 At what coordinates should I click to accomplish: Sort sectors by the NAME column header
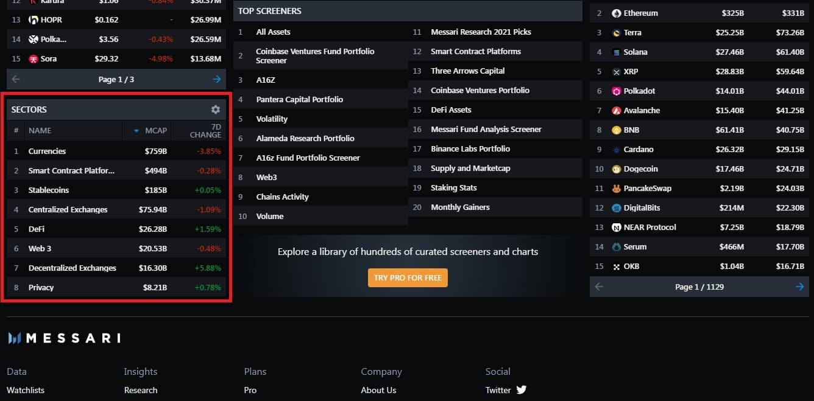[40, 131]
